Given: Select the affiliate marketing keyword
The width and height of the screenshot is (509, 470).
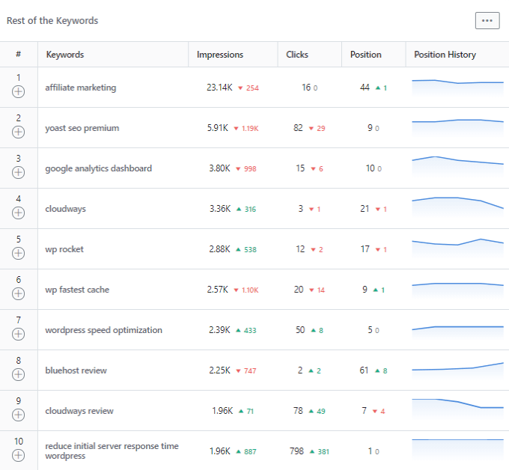Looking at the screenshot, I should [x=81, y=88].
